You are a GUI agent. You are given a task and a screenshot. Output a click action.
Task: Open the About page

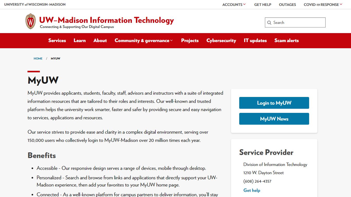[x=100, y=41]
